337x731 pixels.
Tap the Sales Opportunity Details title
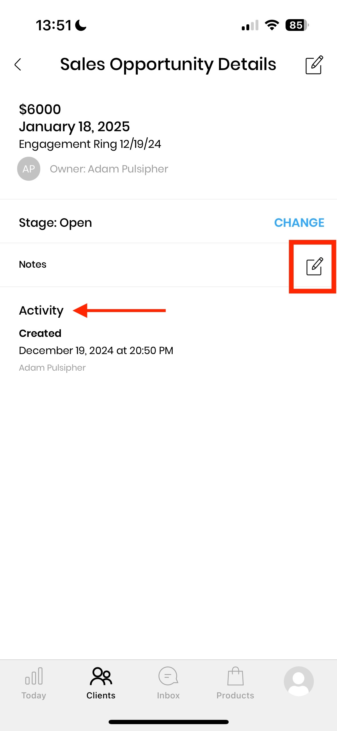[x=168, y=64]
